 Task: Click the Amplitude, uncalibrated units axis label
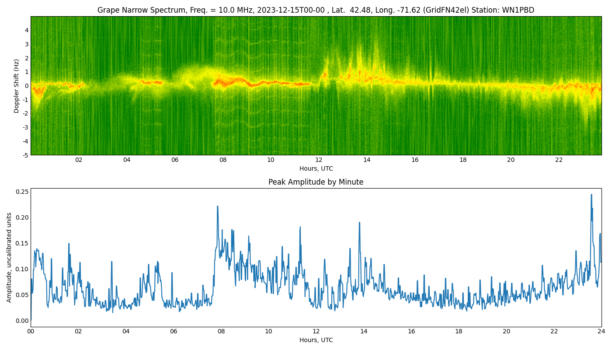pos(9,257)
